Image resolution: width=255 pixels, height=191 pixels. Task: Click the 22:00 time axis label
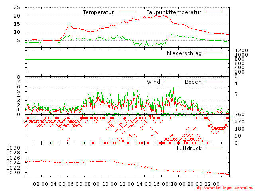click(x=212, y=184)
